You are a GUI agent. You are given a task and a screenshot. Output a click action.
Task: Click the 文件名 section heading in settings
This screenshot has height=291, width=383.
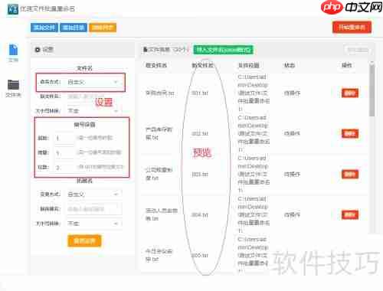(84, 68)
